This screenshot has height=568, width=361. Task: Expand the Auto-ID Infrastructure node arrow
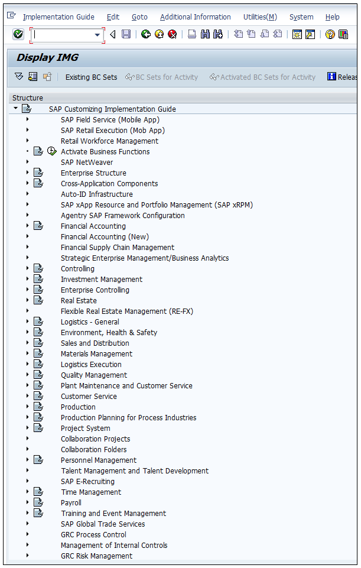coord(28,194)
